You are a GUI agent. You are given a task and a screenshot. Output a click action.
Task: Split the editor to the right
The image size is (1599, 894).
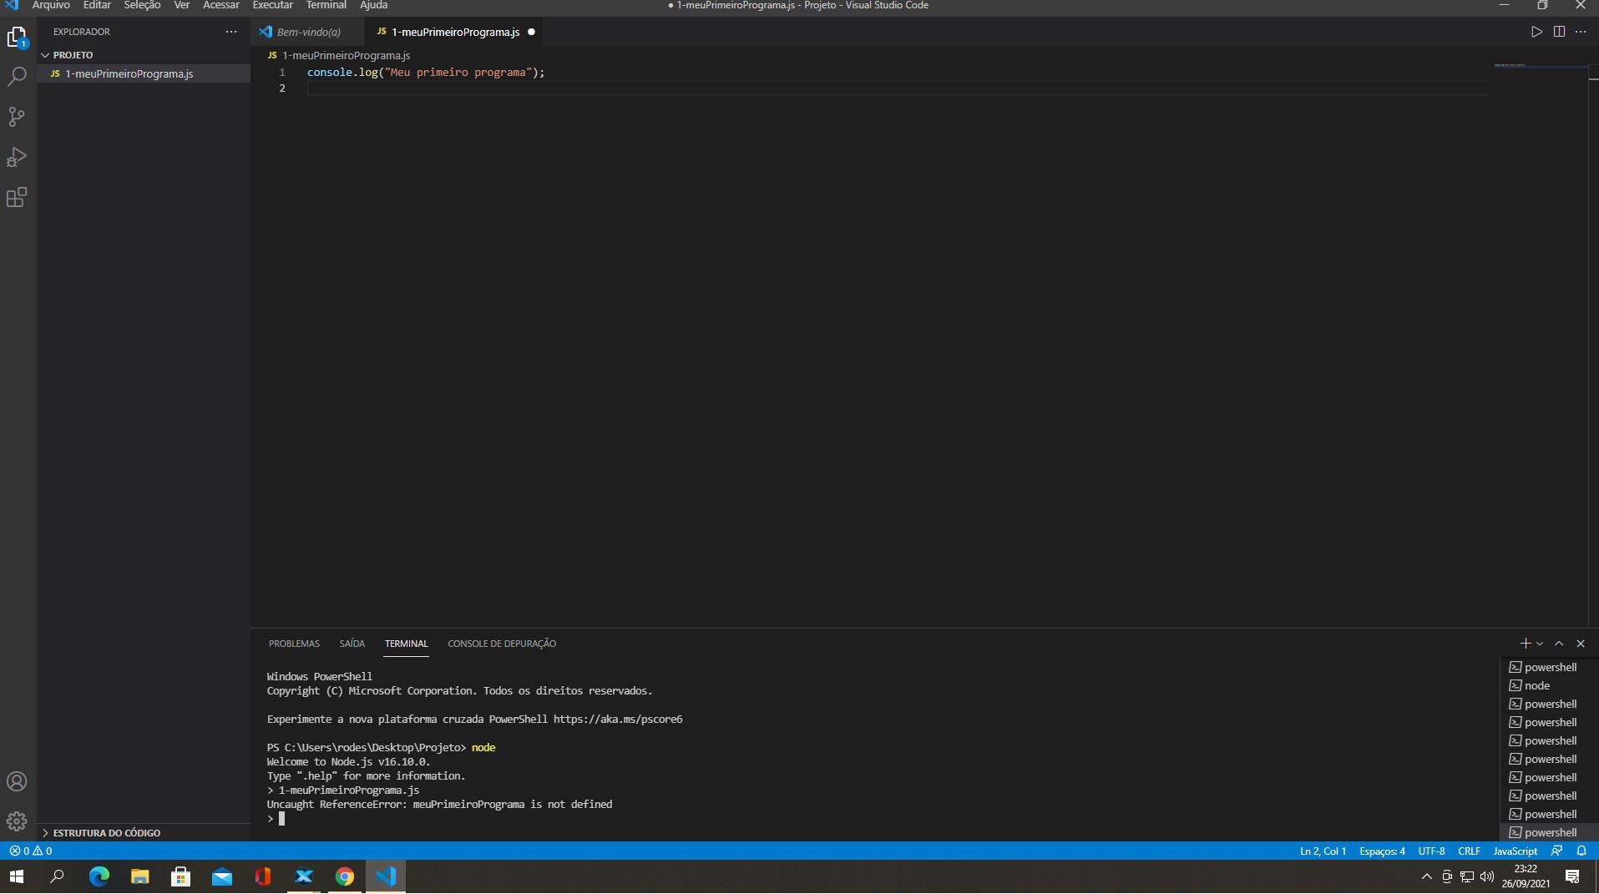[x=1559, y=32]
